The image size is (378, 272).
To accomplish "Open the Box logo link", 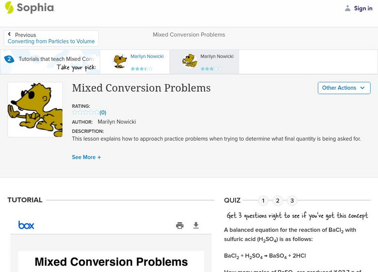I will tap(27, 225).
